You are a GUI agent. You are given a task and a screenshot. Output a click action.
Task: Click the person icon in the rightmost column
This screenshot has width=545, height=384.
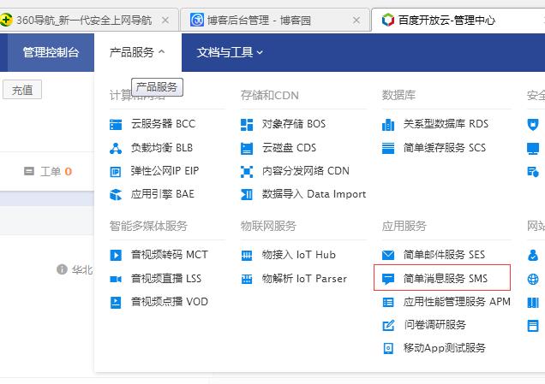click(x=533, y=256)
